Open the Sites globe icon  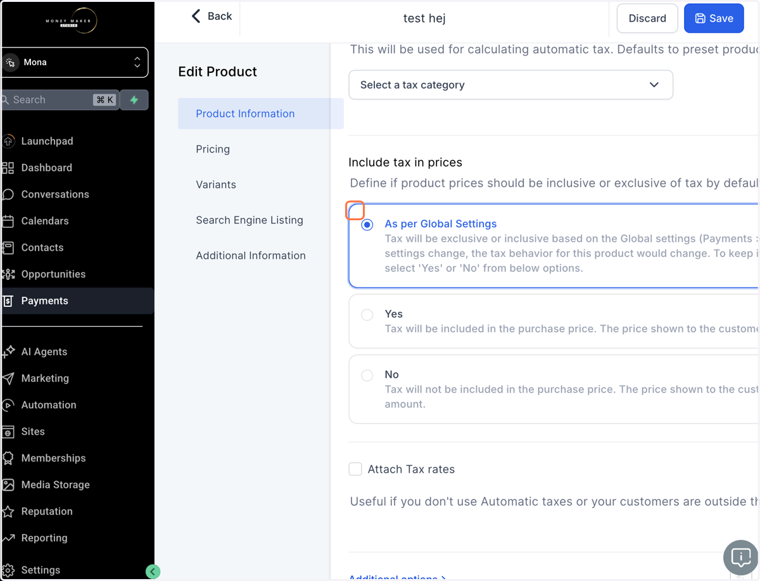(8, 432)
